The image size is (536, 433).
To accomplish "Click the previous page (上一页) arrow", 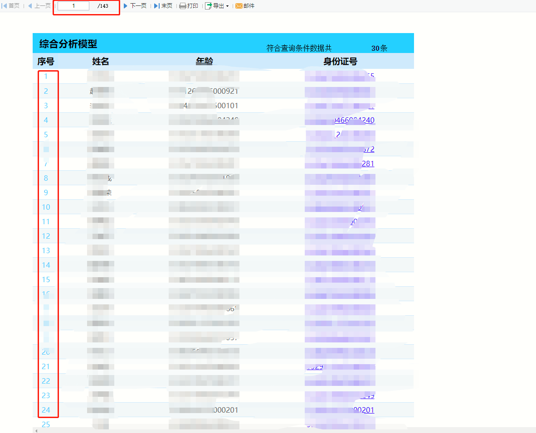I will click(x=30, y=6).
